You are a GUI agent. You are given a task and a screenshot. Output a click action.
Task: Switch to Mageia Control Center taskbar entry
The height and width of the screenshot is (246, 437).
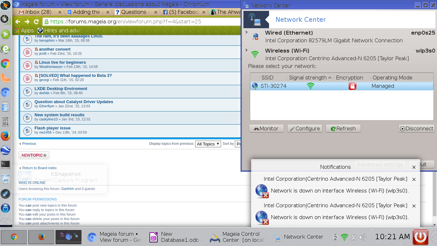coord(237,237)
